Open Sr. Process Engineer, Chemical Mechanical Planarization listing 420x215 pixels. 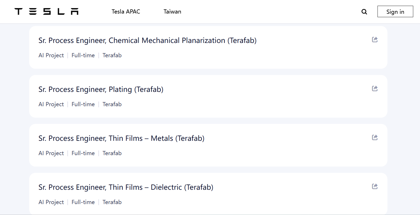(x=147, y=41)
